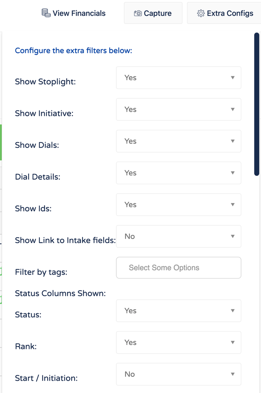
Task: Open the Start / Initiation dropdown
Action: 178,374
